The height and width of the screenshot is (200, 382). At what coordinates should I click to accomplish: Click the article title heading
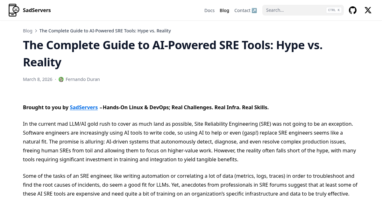(x=173, y=54)
